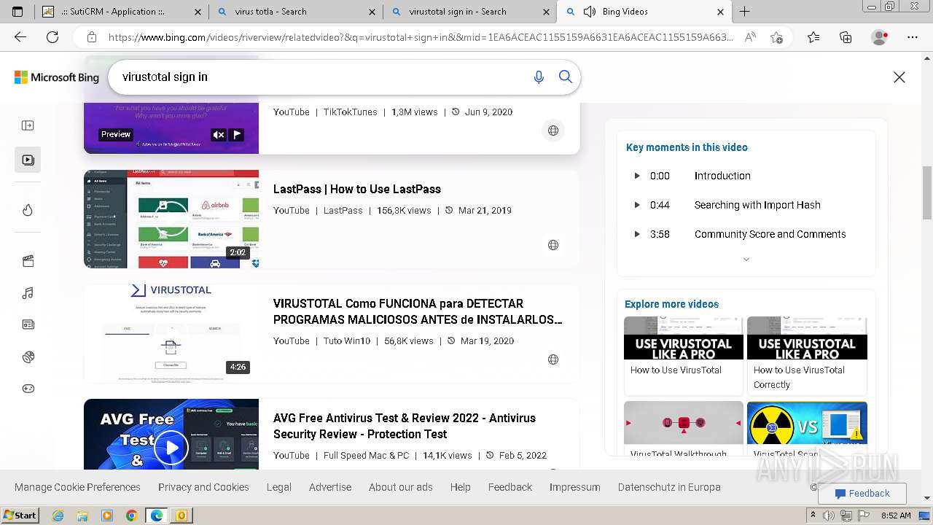The image size is (933, 525).
Task: Open About our ads footer link
Action: [401, 487]
